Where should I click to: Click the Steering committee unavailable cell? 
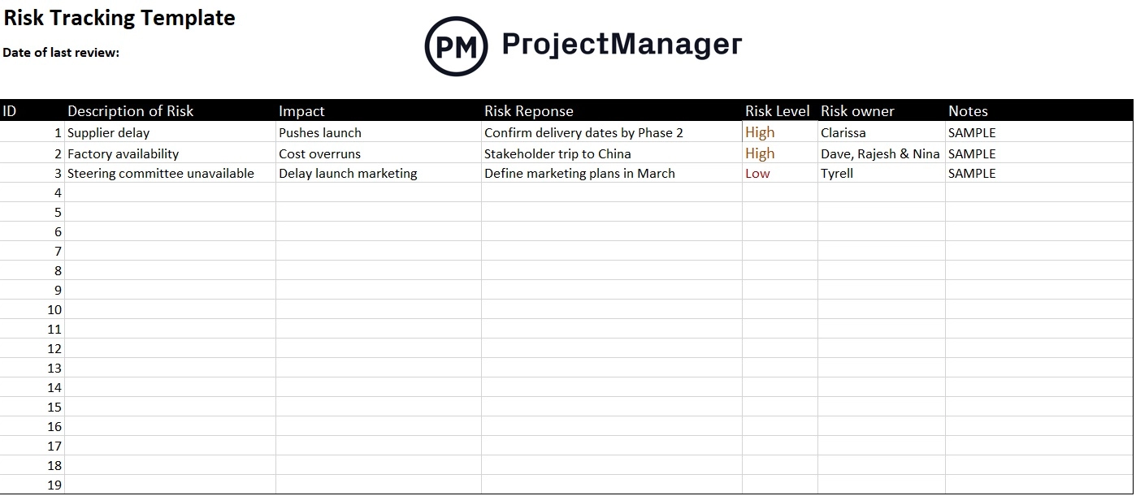tap(161, 173)
